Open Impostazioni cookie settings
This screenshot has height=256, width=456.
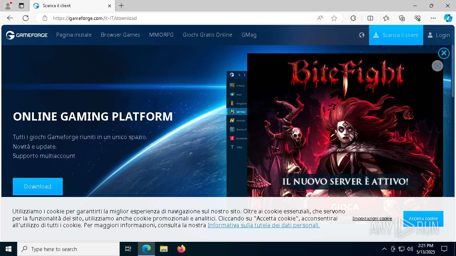click(372, 219)
